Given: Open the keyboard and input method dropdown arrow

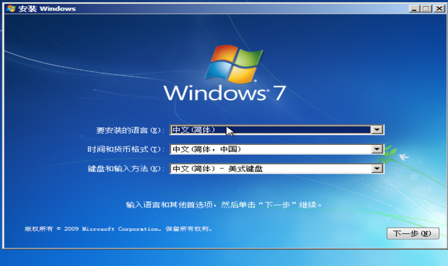Looking at the screenshot, I should pyautogui.click(x=377, y=169).
